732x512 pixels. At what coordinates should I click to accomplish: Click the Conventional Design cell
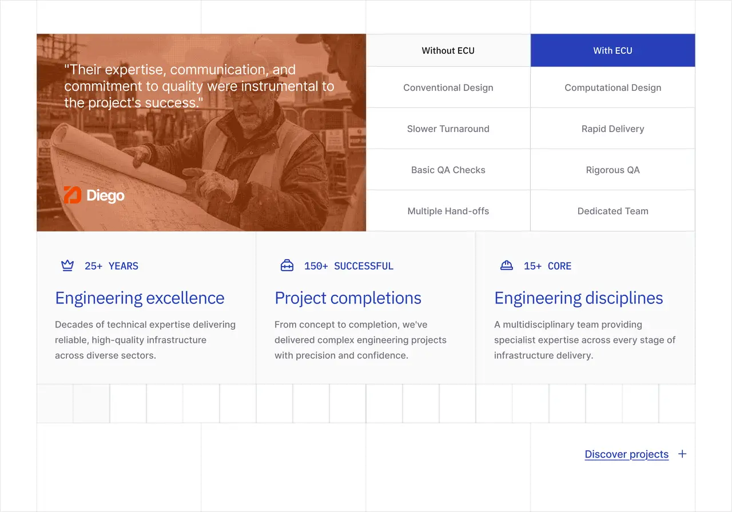pyautogui.click(x=448, y=87)
